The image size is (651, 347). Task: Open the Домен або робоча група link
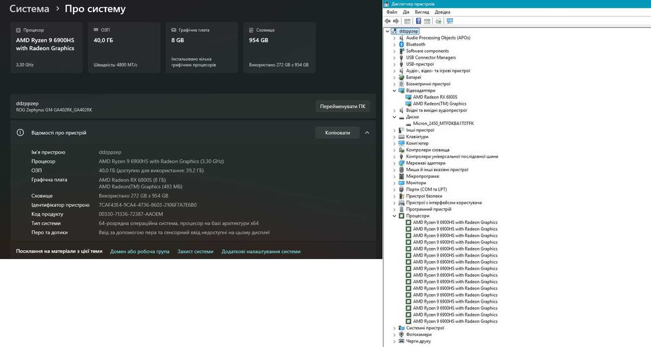tap(139, 251)
